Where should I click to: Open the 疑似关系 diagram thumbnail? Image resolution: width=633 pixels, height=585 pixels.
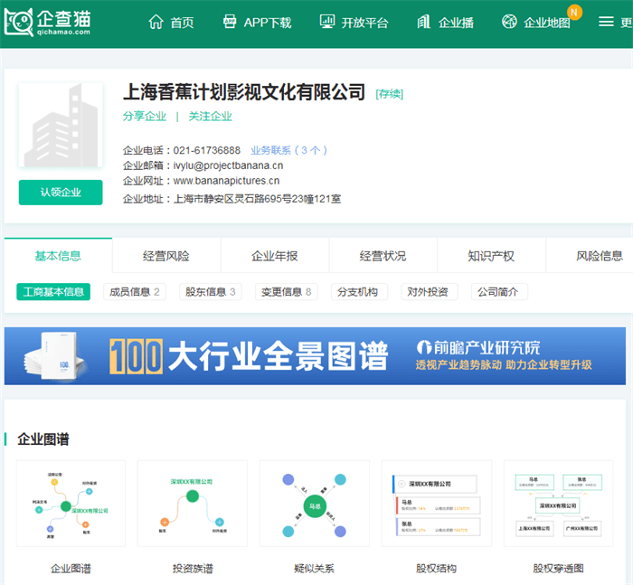click(x=315, y=504)
